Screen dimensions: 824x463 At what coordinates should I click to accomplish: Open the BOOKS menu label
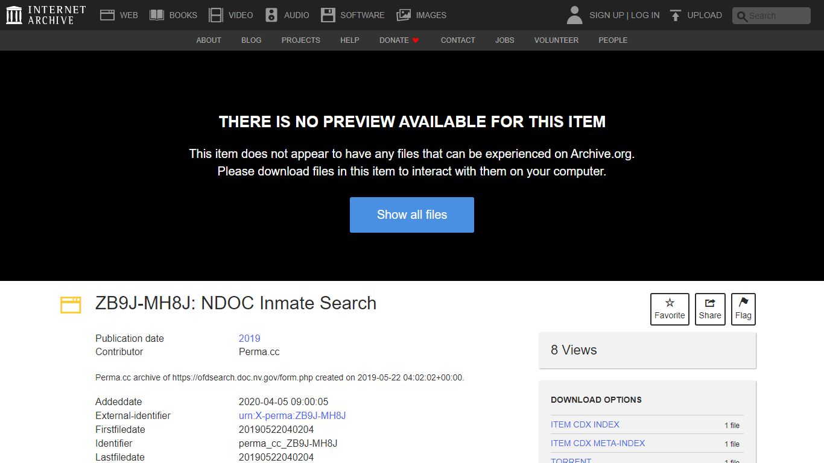click(x=183, y=15)
